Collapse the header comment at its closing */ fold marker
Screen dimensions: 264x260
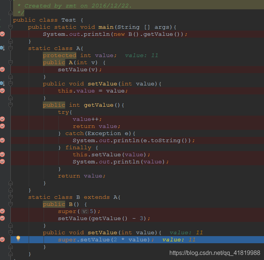[x=10, y=13]
